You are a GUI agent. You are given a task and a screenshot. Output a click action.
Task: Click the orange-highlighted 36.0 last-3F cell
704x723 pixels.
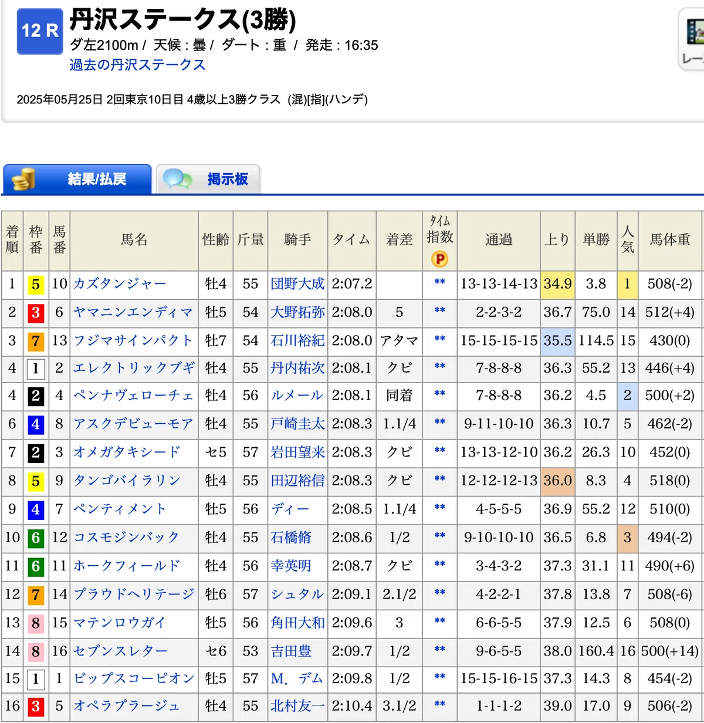click(x=557, y=481)
